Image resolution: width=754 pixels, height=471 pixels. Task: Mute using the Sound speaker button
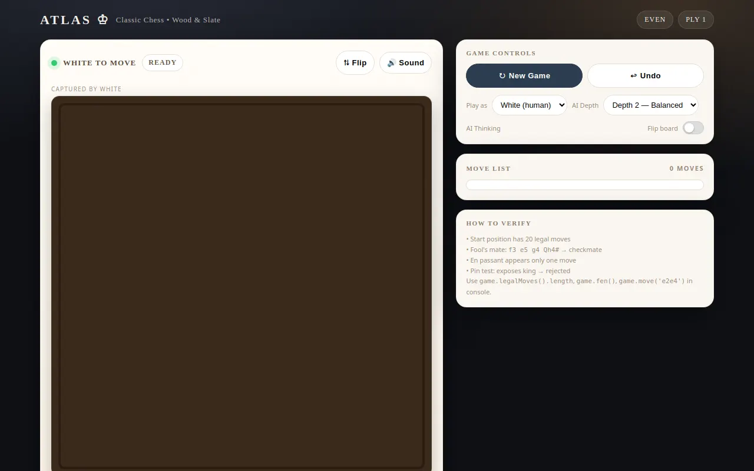click(x=406, y=63)
